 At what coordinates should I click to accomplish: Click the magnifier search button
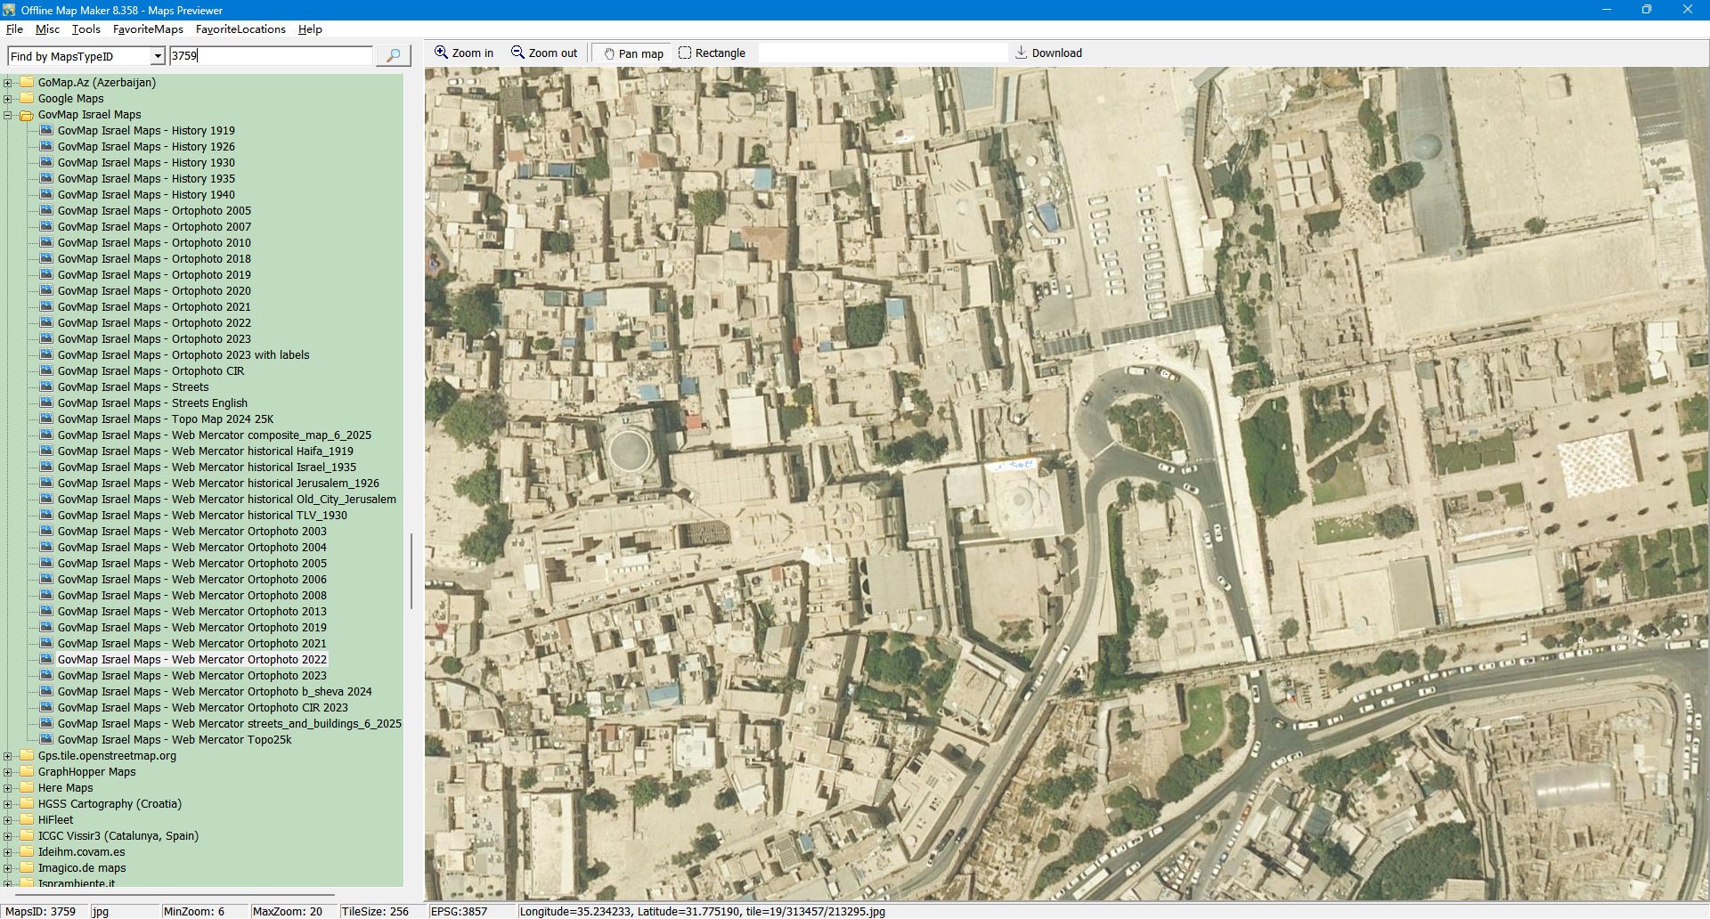(393, 56)
